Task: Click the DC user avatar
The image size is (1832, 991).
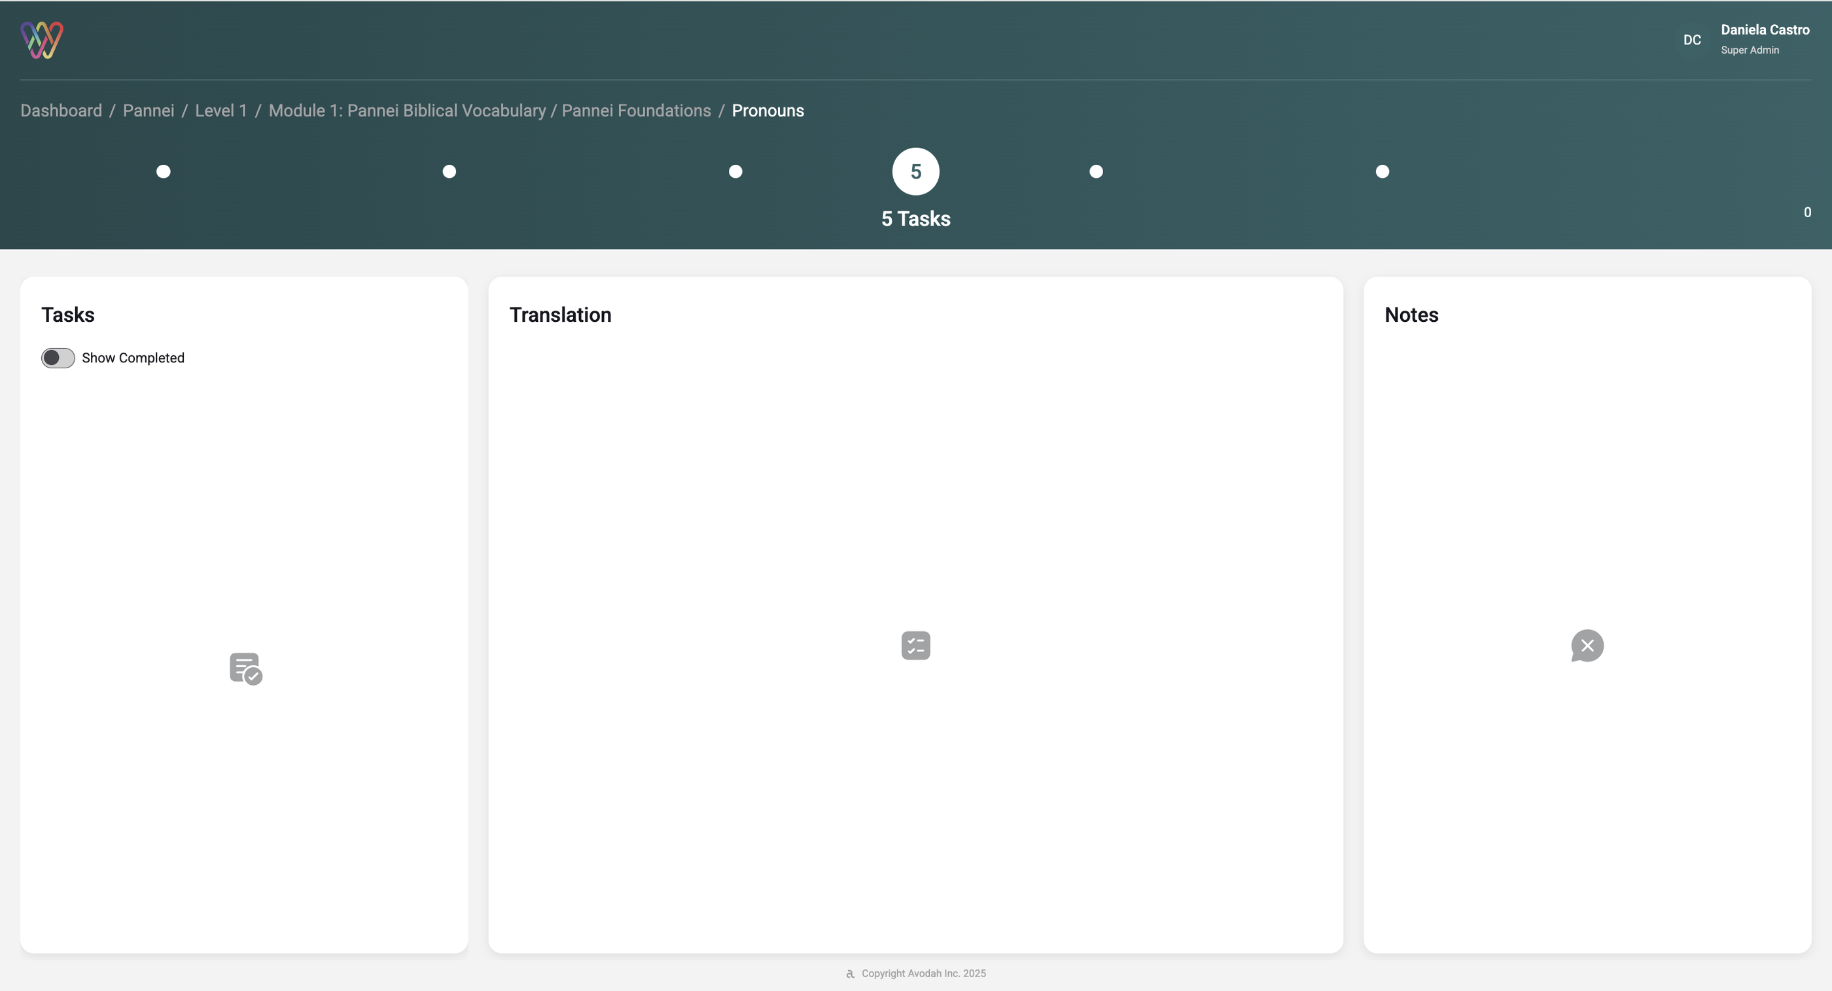Action: pos(1692,40)
